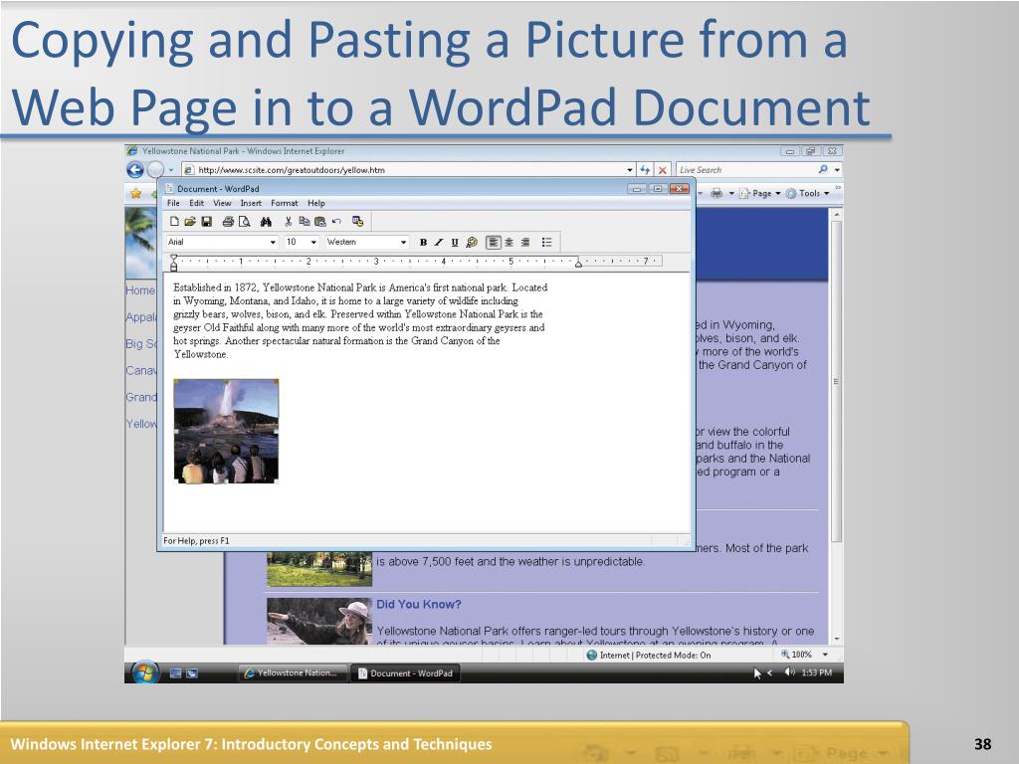This screenshot has width=1019, height=764.
Task: Click the Paste clipboard icon
Action: click(x=319, y=222)
